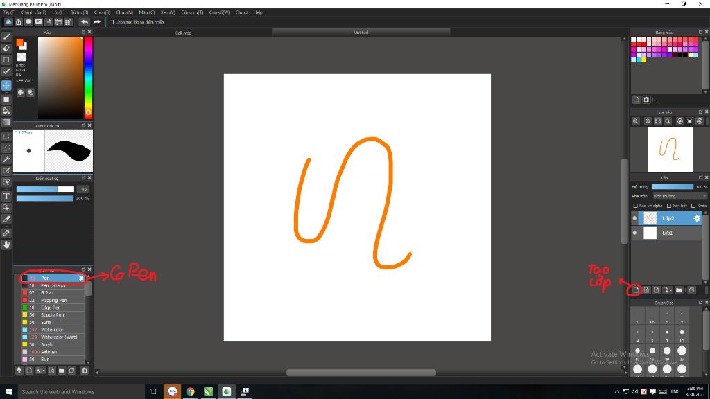
Task: Hide the Lớp2 layer visibility dot
Action: pyautogui.click(x=634, y=218)
